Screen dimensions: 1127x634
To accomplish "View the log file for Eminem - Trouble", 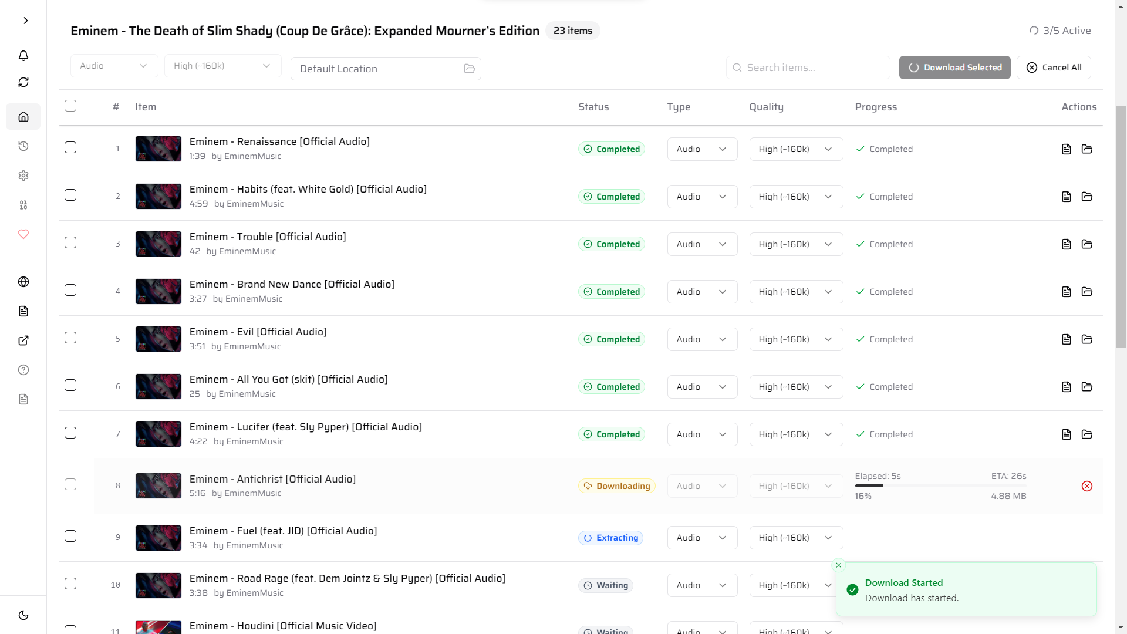I will point(1066,244).
